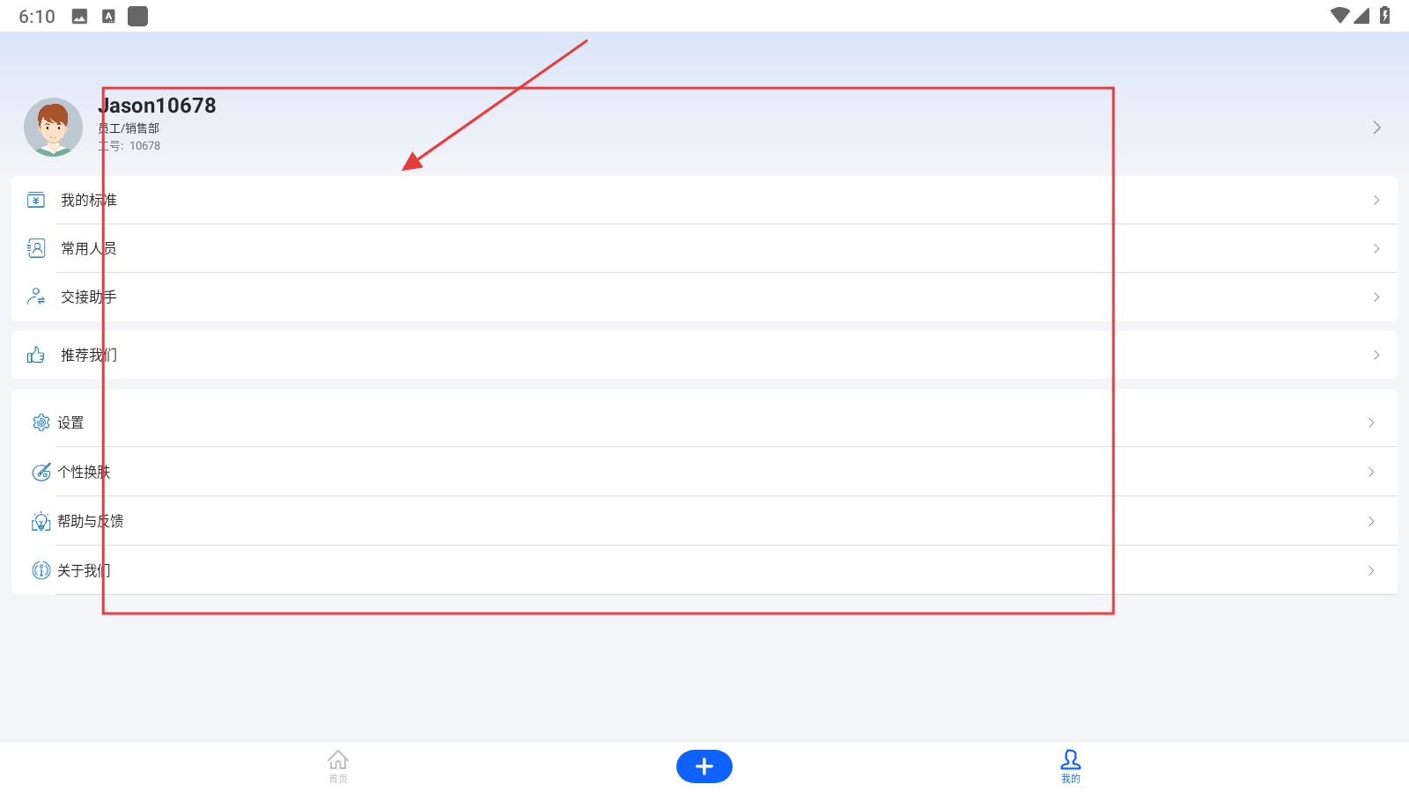Select the 交接助手 handover icon
The image size is (1409, 792).
(36, 297)
